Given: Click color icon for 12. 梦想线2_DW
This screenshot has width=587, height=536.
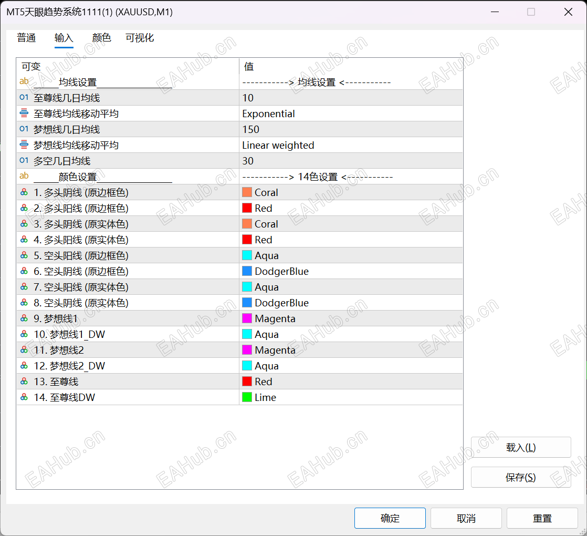Looking at the screenshot, I should tap(24, 366).
